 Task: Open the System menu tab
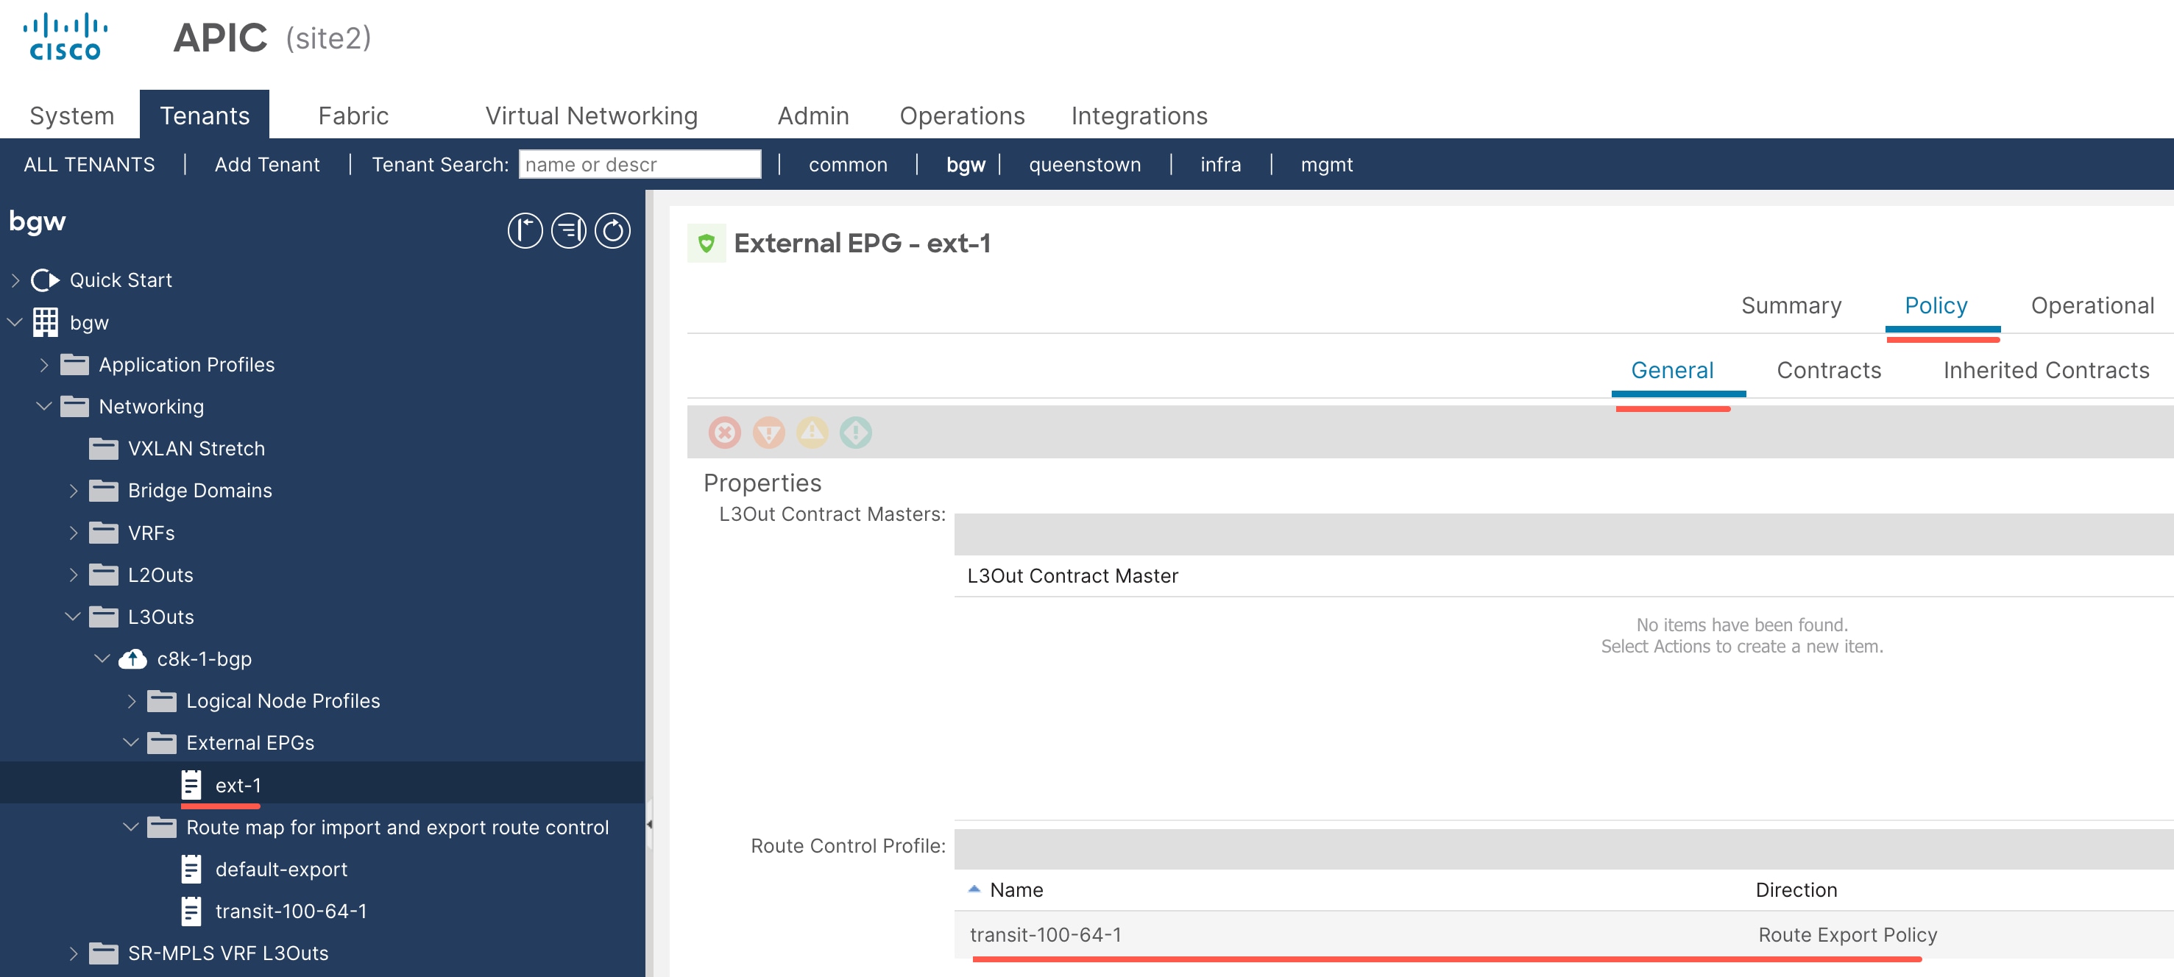tap(71, 116)
